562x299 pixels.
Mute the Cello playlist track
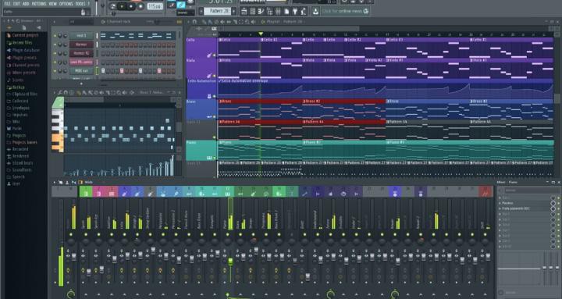pyautogui.click(x=215, y=55)
